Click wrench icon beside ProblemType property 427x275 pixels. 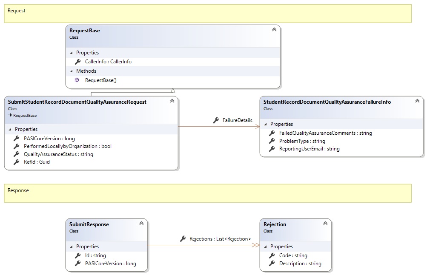point(272,141)
